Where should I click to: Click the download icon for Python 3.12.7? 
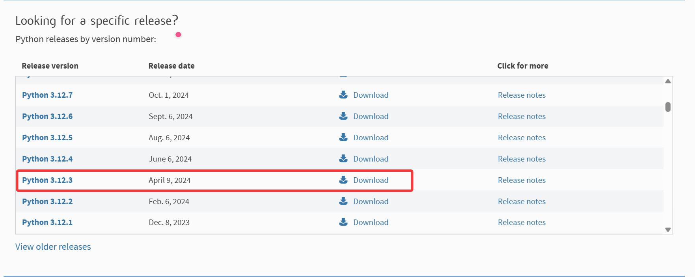pos(343,95)
